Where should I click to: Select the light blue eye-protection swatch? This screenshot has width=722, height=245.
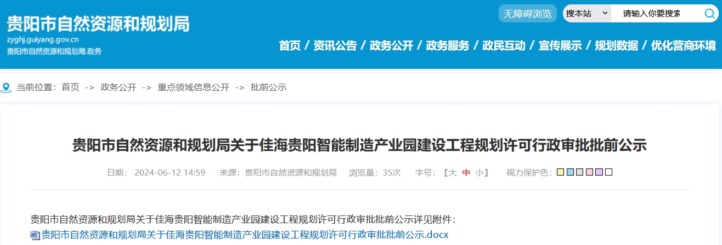click(x=570, y=172)
